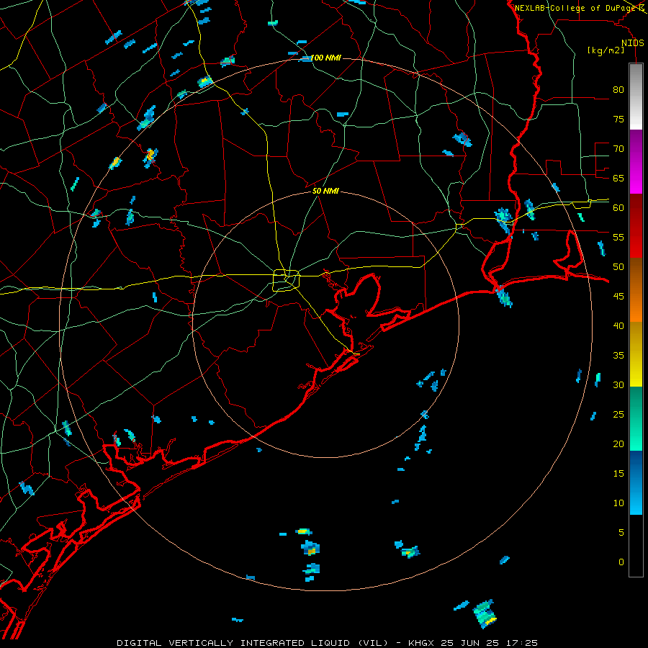Pick the yellow-olive segment of the color bar
This screenshot has height=648, width=648.
pyautogui.click(x=636, y=354)
